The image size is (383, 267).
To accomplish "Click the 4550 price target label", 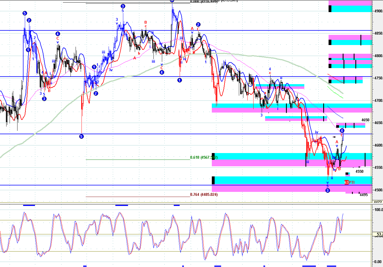I will 359,171.
